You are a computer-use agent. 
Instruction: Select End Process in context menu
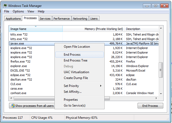[72, 55]
